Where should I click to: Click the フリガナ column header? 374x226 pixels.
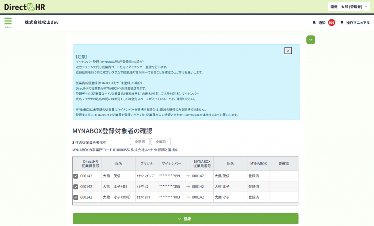coord(147,163)
